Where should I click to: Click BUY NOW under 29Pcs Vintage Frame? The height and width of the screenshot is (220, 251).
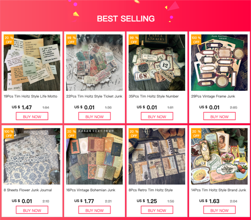(x=220, y=116)
